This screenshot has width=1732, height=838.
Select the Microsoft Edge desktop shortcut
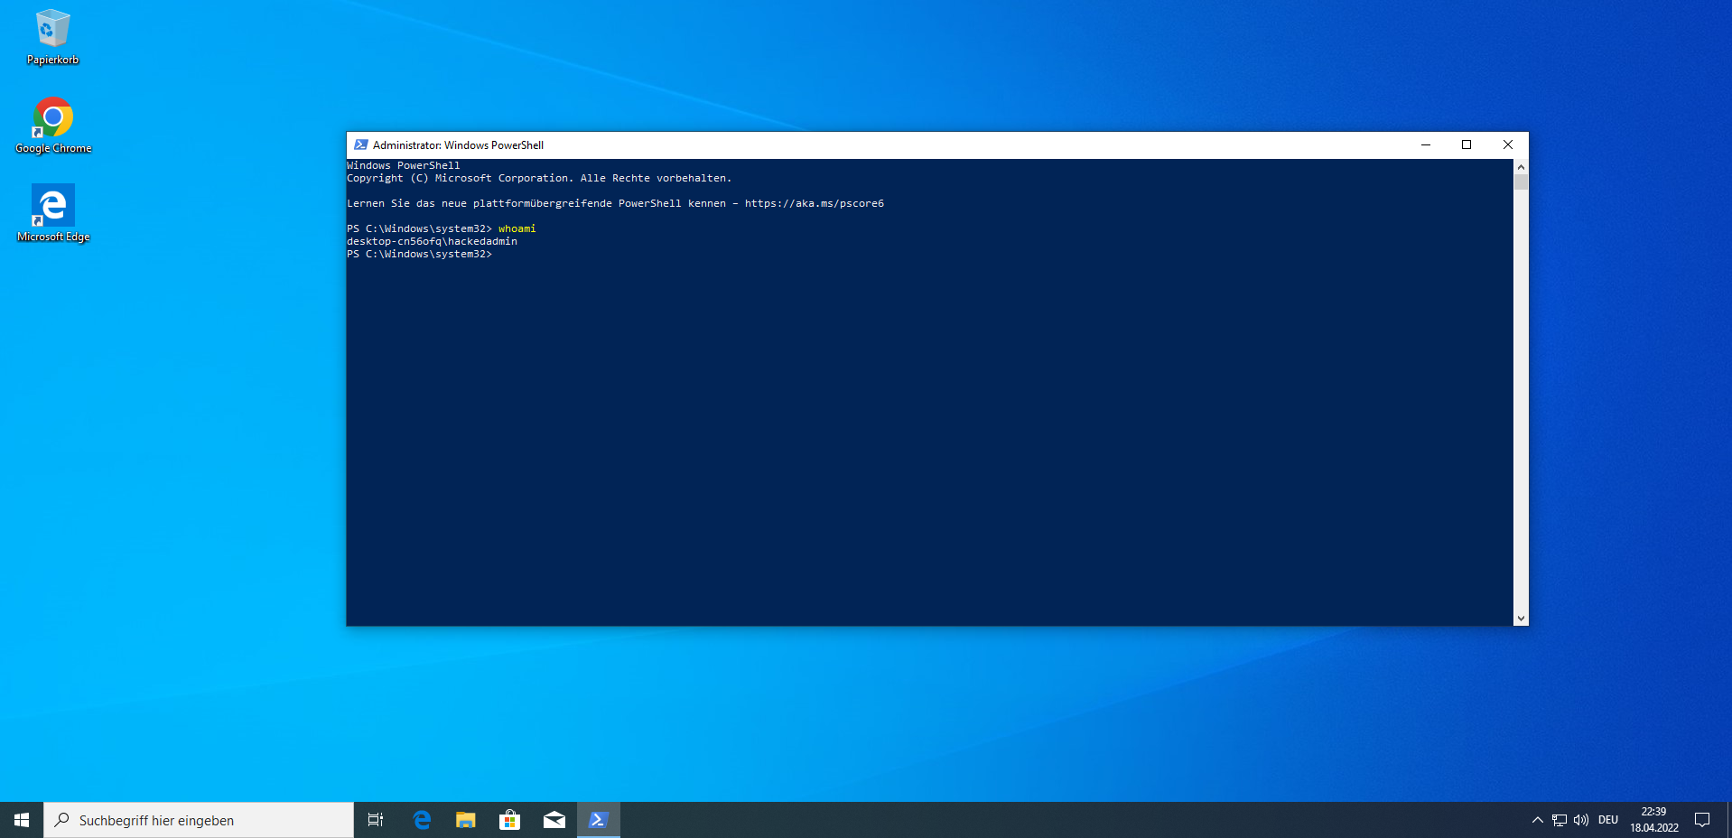[x=53, y=213]
